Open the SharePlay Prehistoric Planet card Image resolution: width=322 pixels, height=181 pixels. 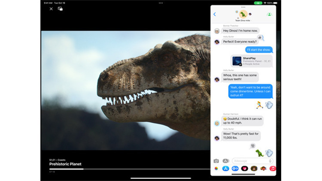coord(252,61)
